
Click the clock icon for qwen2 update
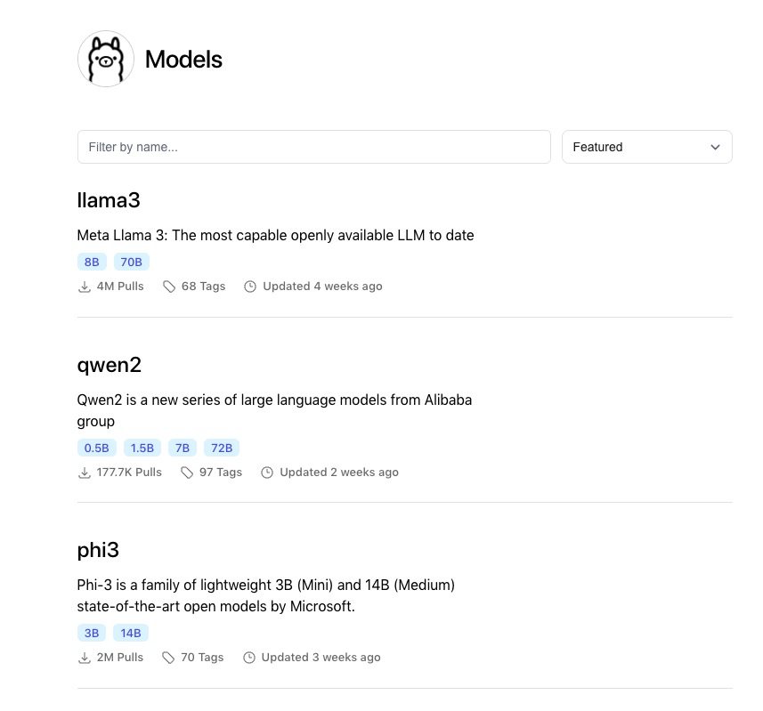point(267,473)
